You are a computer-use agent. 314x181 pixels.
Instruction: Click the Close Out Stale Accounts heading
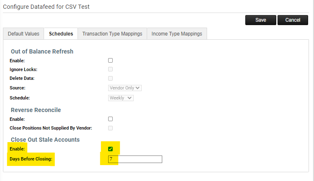click(45, 139)
